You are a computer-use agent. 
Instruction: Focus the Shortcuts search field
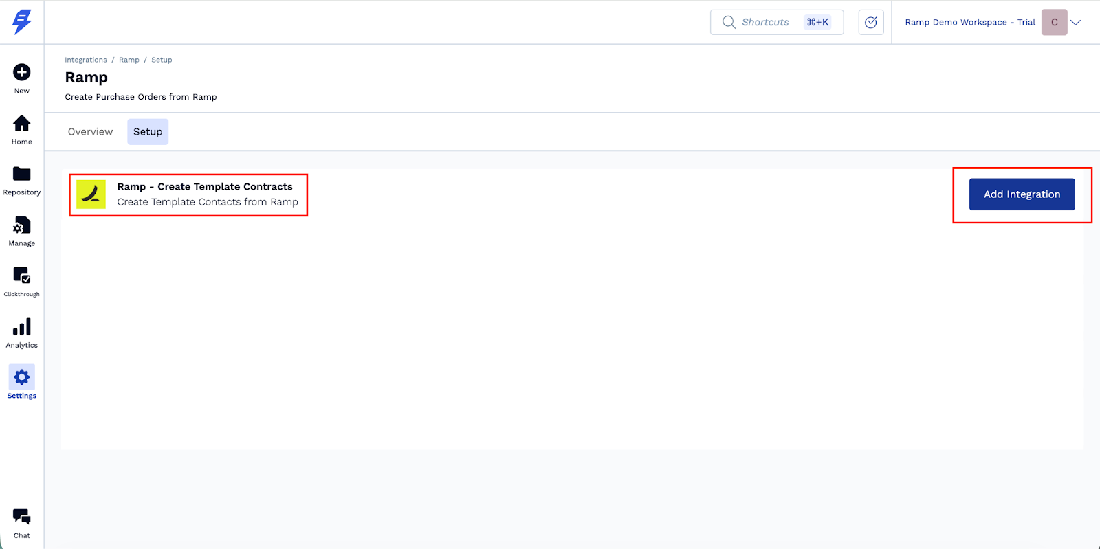777,22
